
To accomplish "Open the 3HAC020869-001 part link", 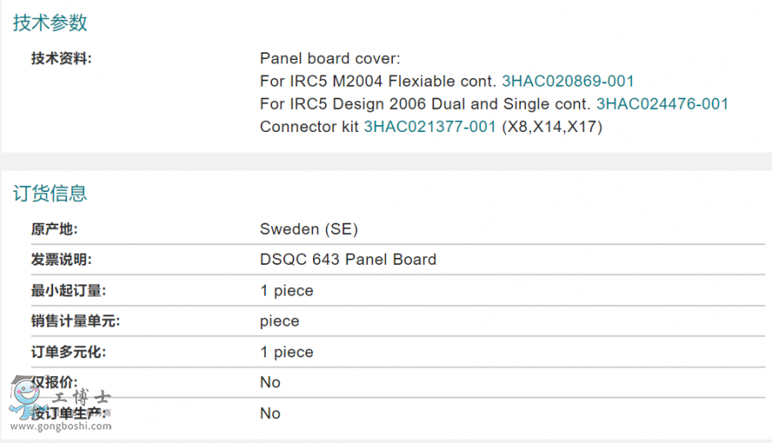I will point(568,81).
